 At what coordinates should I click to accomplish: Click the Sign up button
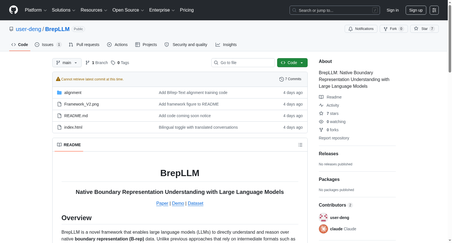coord(416,10)
